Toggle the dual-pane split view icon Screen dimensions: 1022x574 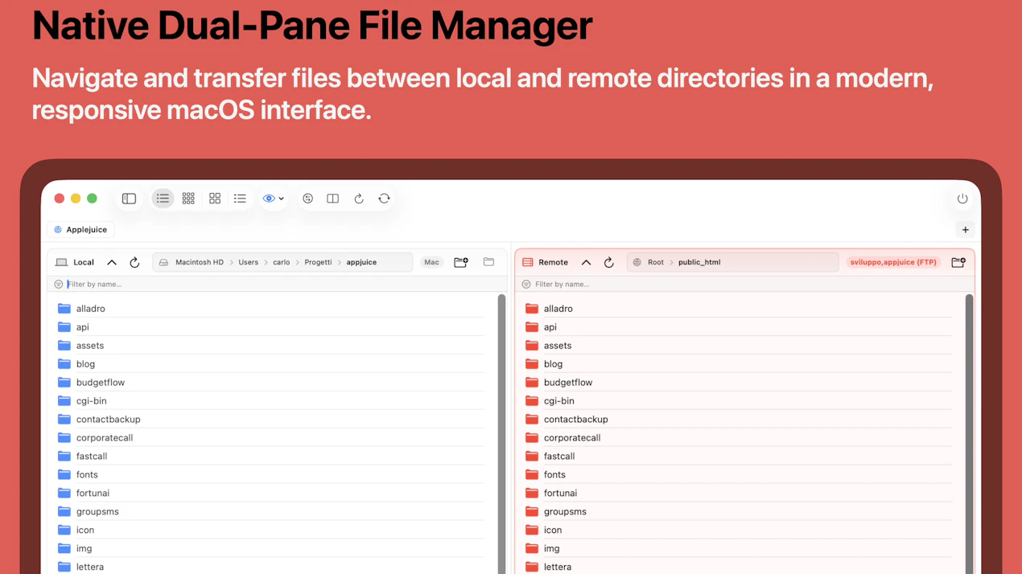click(332, 199)
